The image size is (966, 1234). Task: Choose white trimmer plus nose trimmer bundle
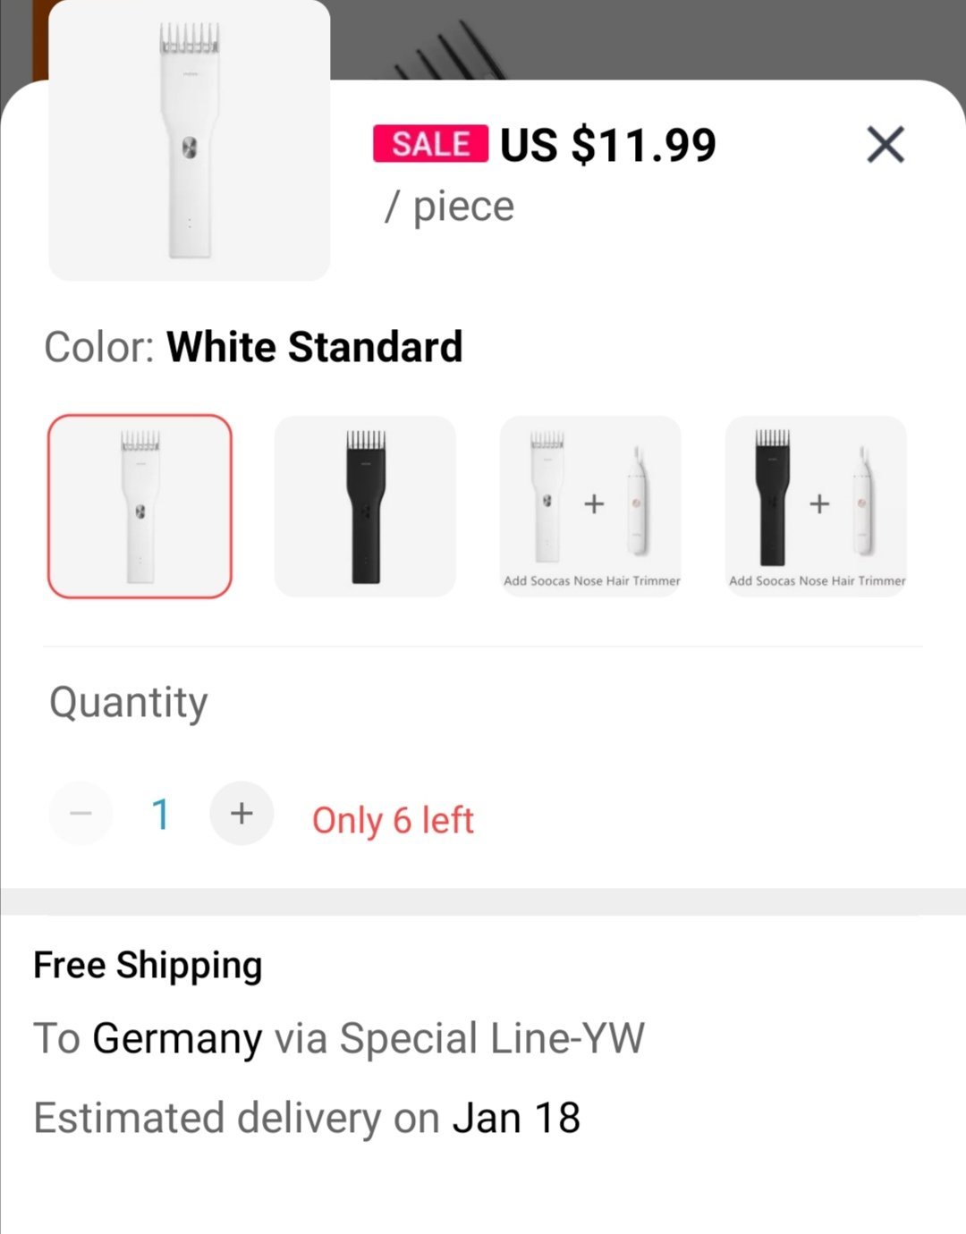(590, 506)
